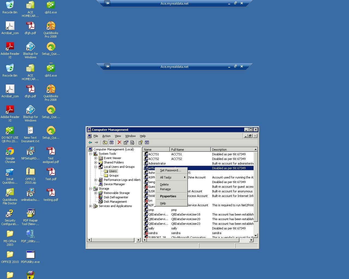The image size is (349, 279).
Task: Click Properties in the context menu
Action: tap(168, 196)
